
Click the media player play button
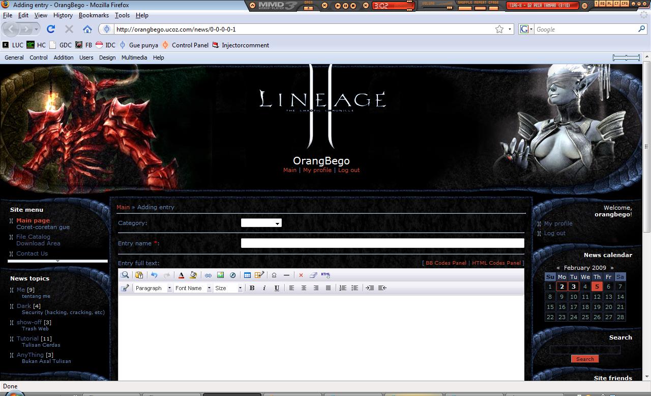[x=337, y=6]
